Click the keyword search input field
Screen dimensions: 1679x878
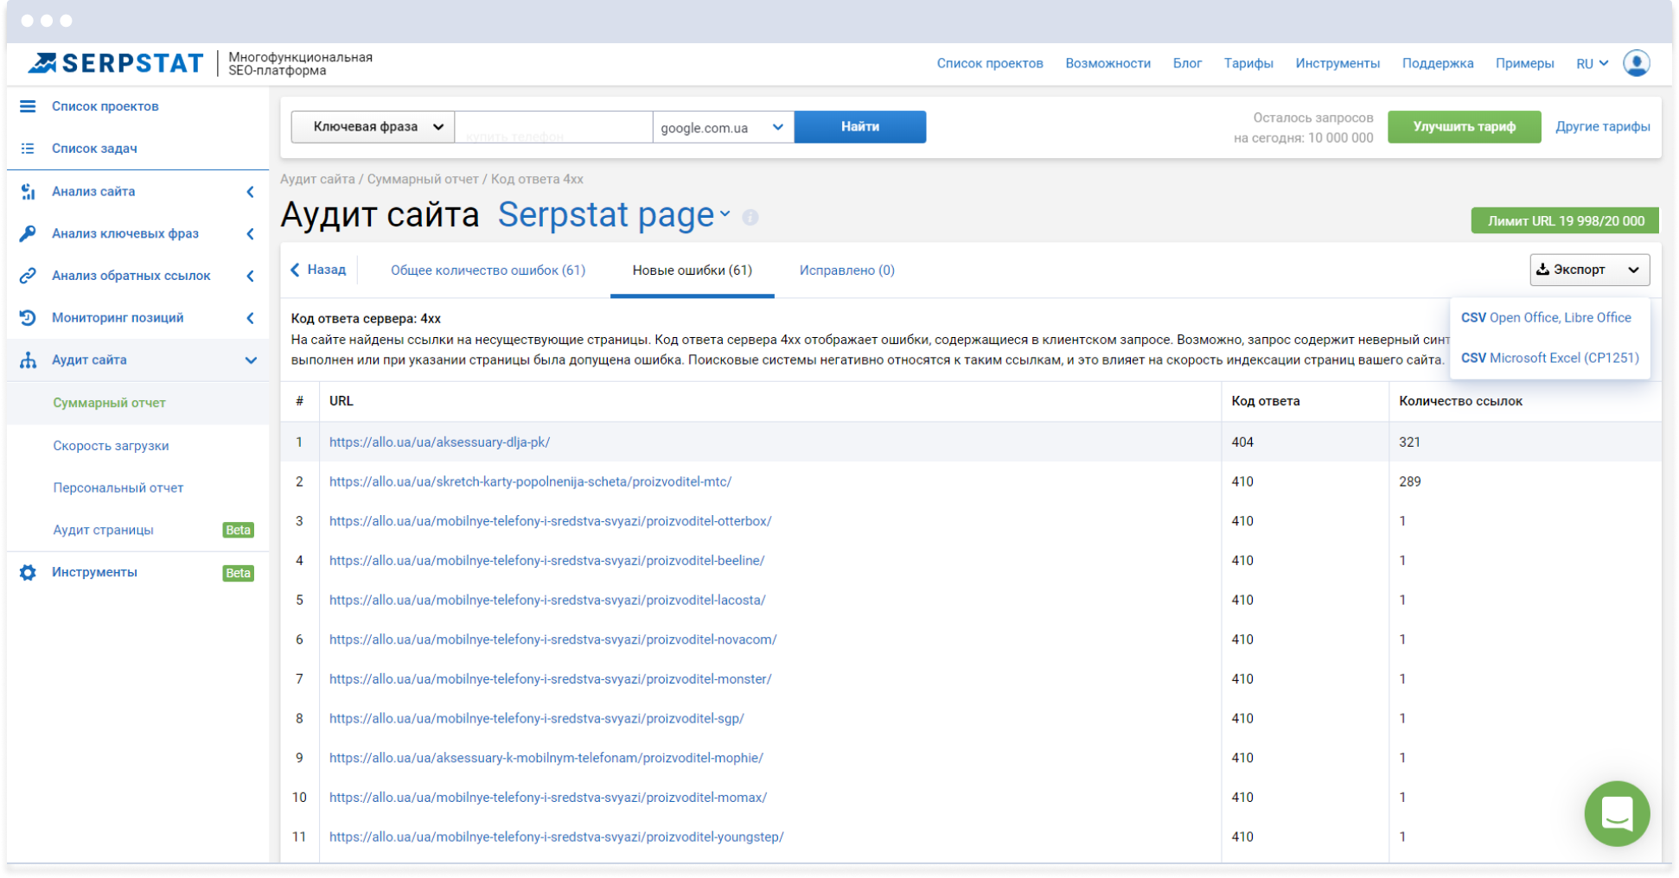553,127
